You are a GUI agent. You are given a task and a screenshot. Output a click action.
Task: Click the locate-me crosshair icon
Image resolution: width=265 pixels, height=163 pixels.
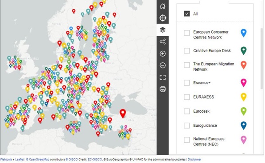pyautogui.click(x=163, y=18)
